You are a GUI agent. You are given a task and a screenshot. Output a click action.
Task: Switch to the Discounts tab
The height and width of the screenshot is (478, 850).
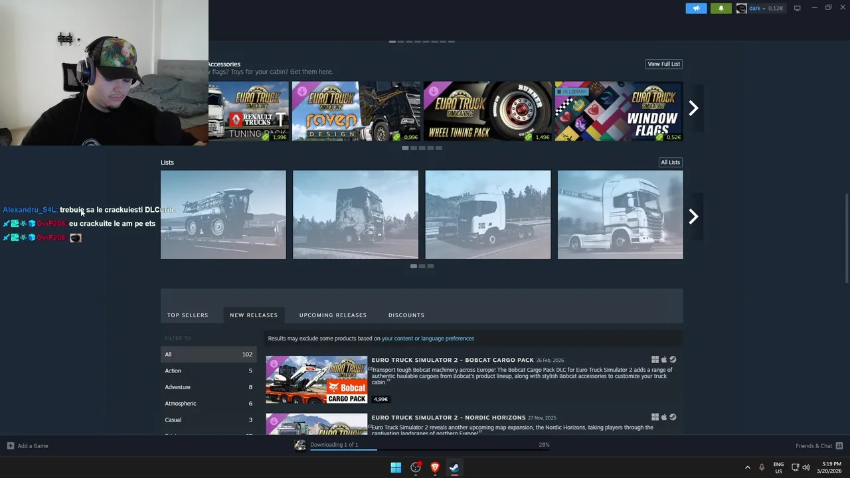point(406,315)
